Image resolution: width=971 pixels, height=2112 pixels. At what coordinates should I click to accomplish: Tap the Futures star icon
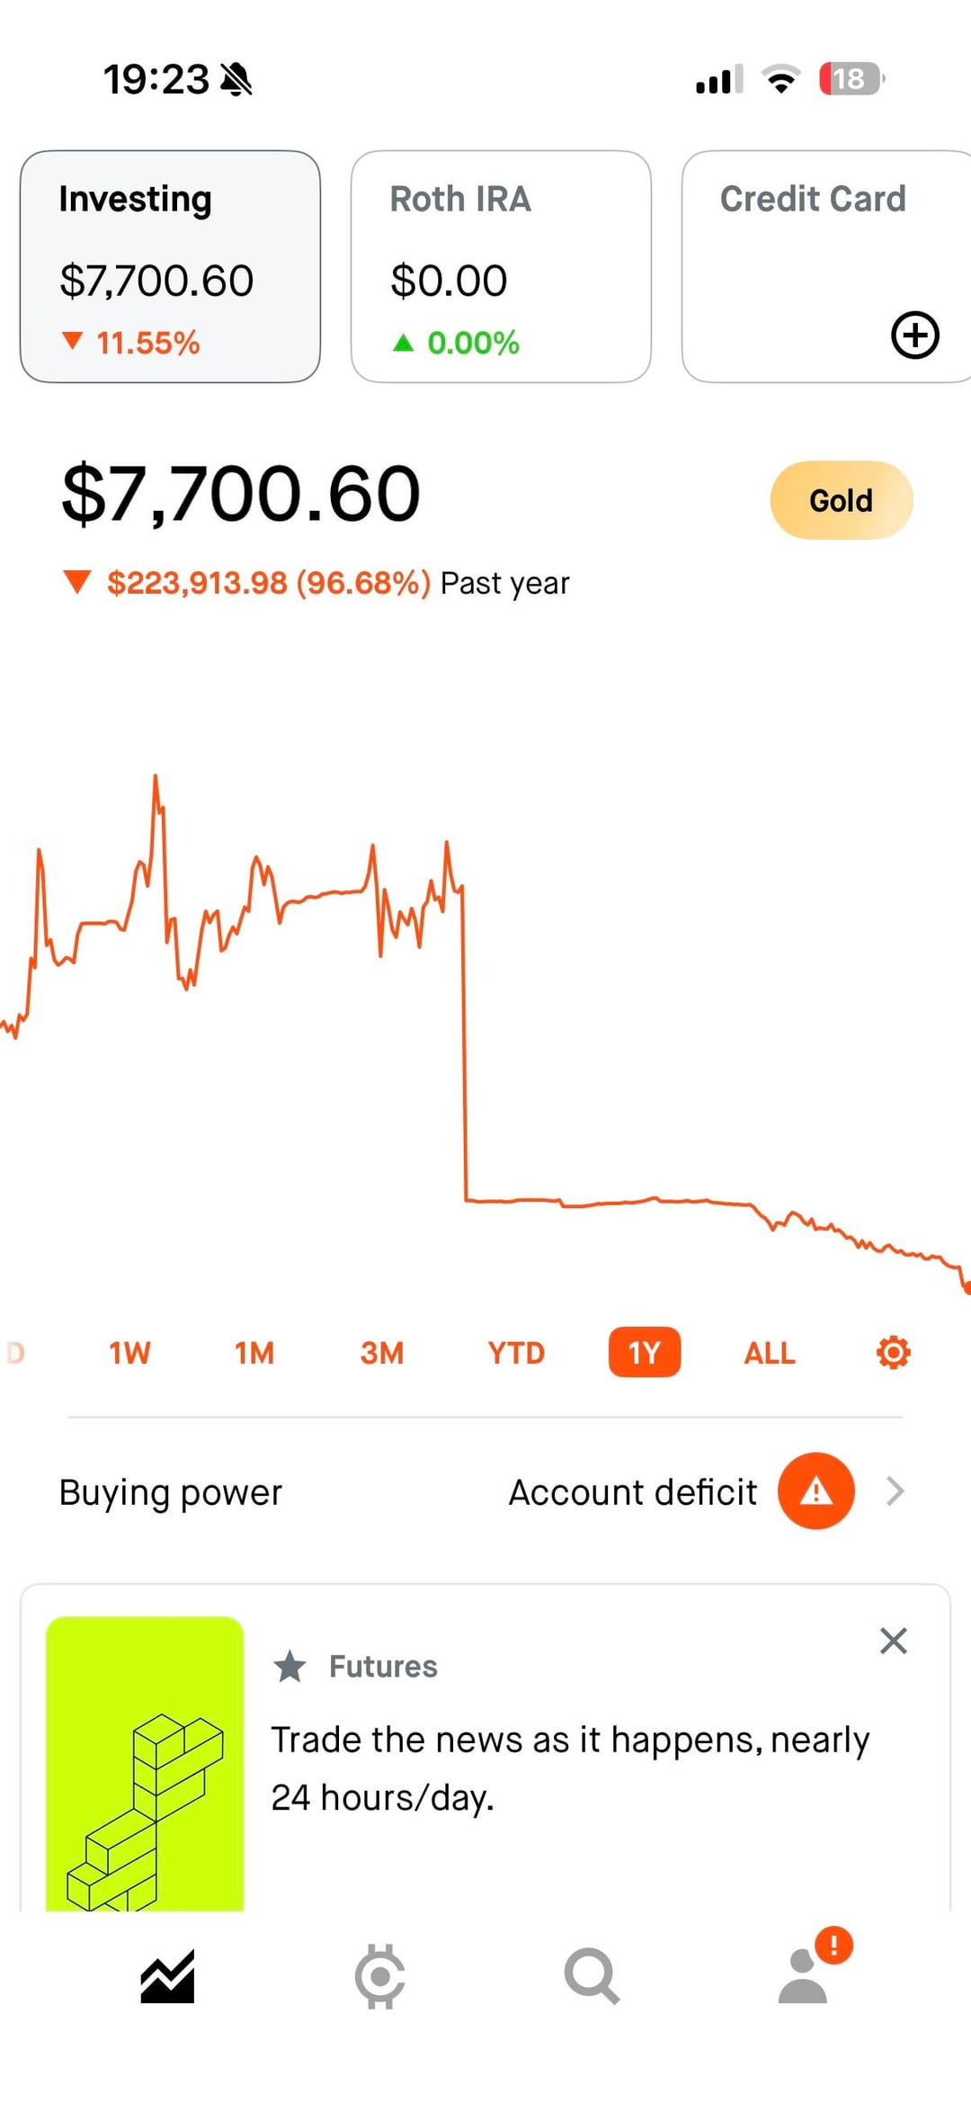290,1666
